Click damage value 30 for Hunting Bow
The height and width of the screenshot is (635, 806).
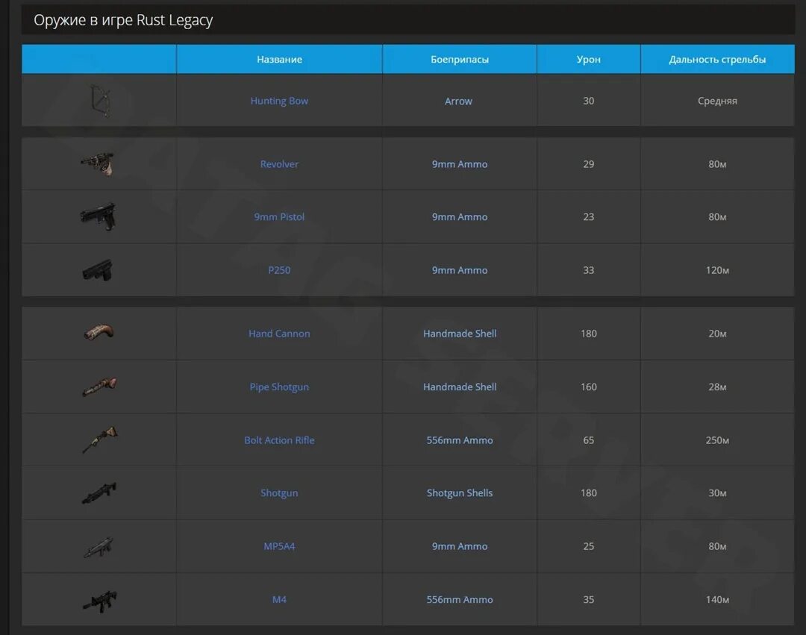tap(589, 101)
